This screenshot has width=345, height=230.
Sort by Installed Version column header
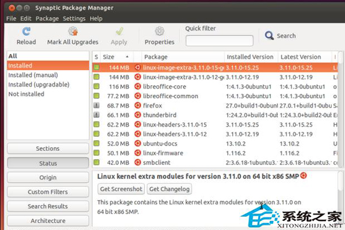(x=251, y=57)
